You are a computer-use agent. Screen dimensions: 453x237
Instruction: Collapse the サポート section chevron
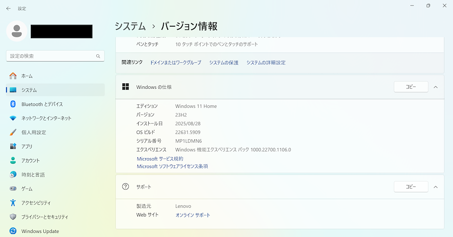pyautogui.click(x=435, y=187)
